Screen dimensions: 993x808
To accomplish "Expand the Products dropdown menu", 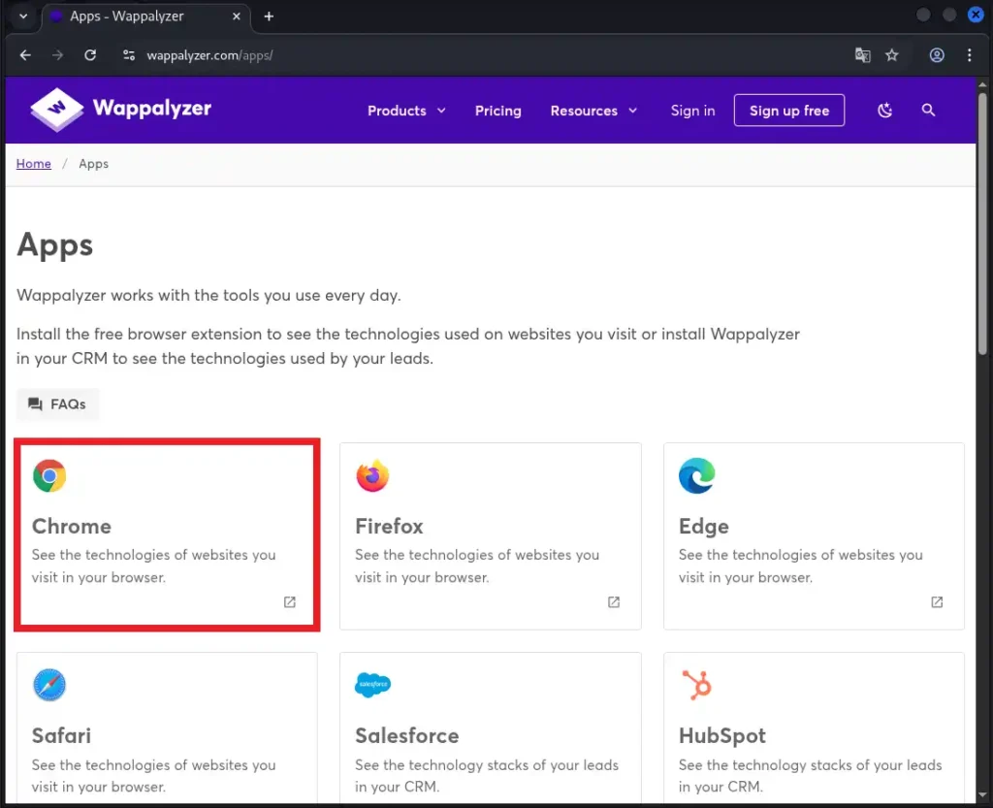I will [x=405, y=110].
